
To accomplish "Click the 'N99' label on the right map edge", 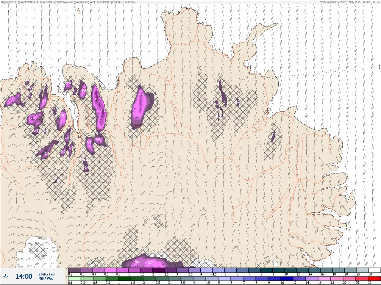I will pos(380,67).
